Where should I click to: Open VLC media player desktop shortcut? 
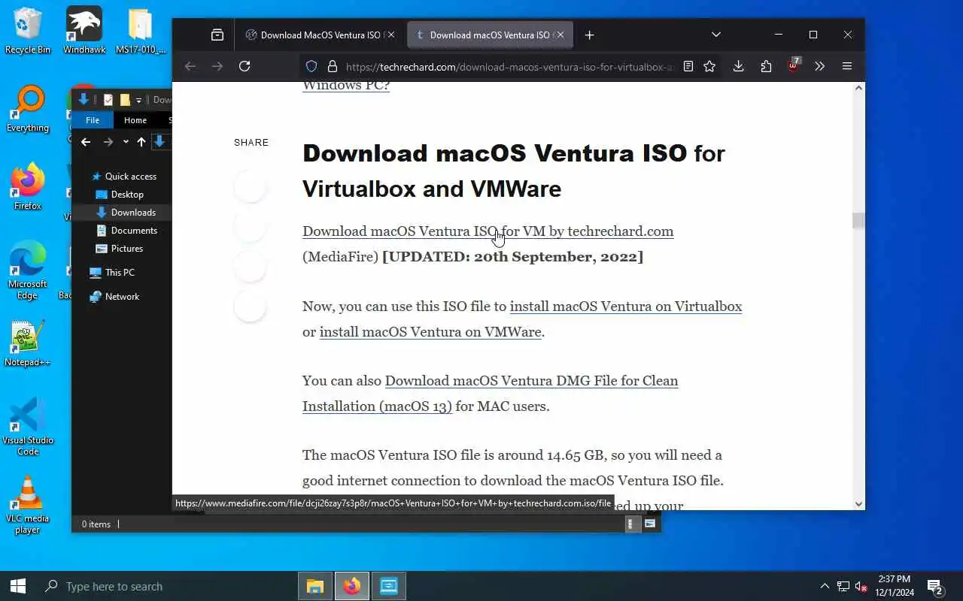pyautogui.click(x=28, y=506)
